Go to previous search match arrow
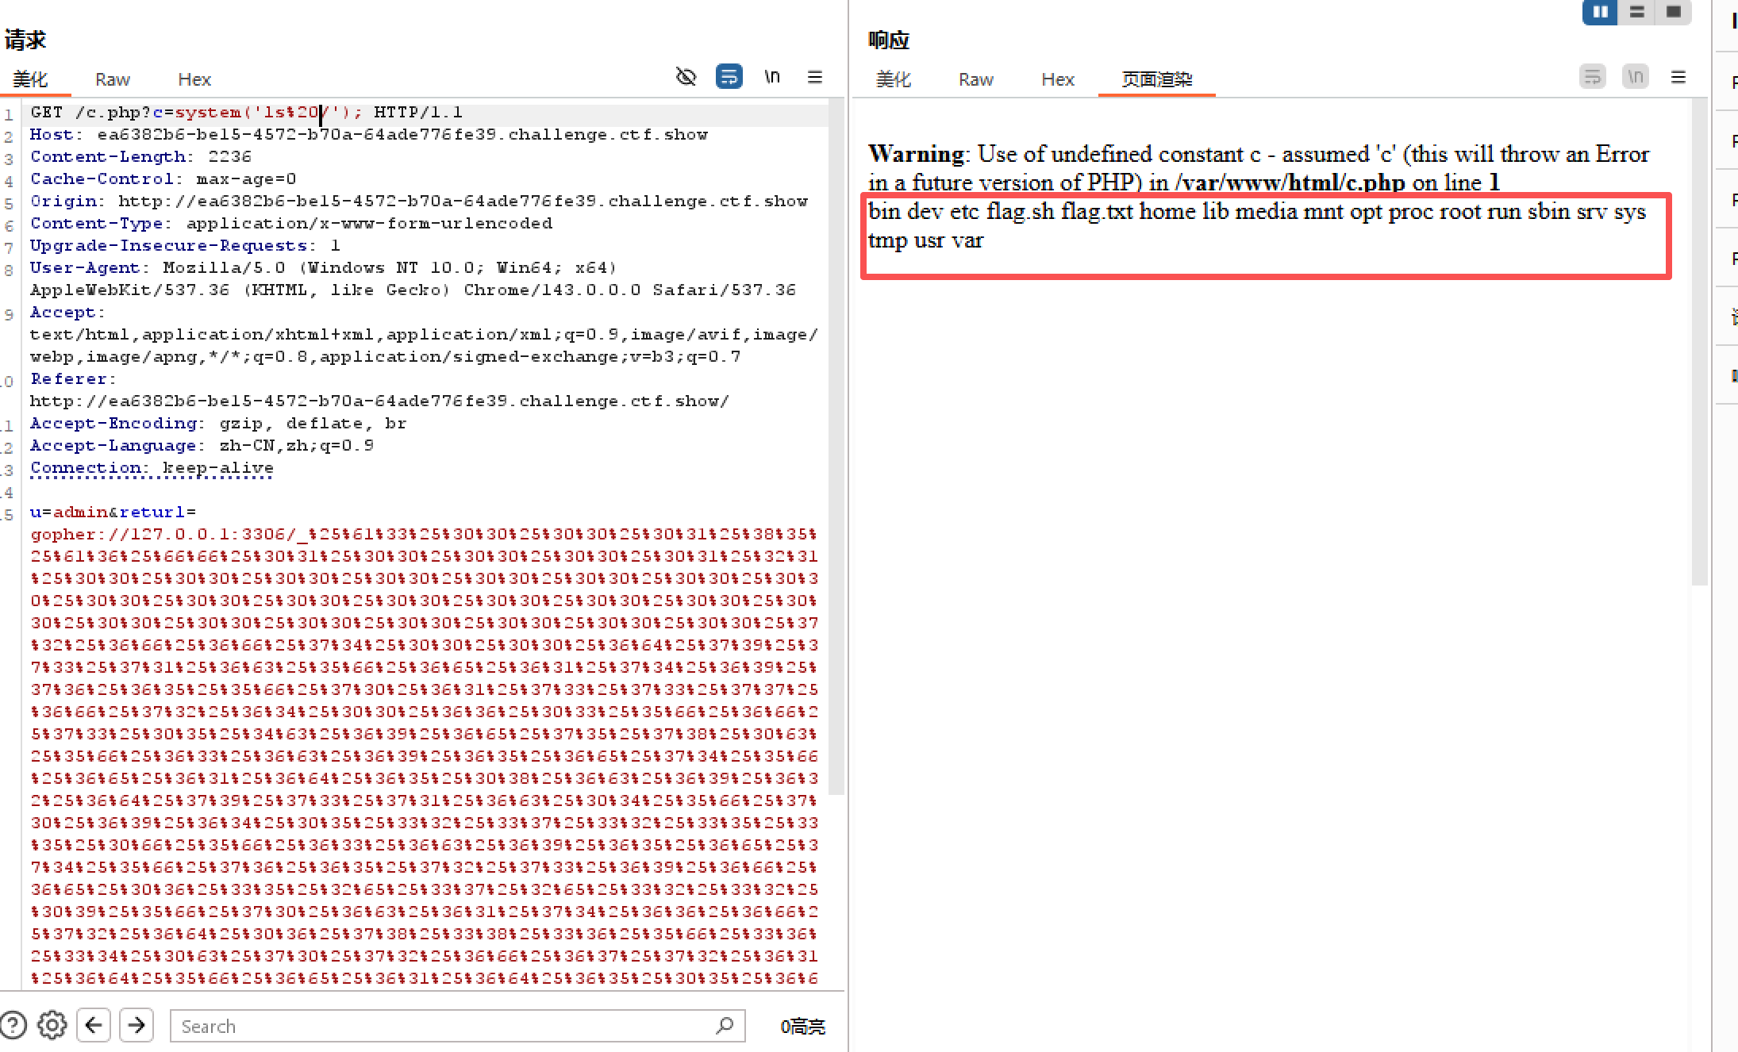This screenshot has height=1052, width=1738. pos(94,1025)
